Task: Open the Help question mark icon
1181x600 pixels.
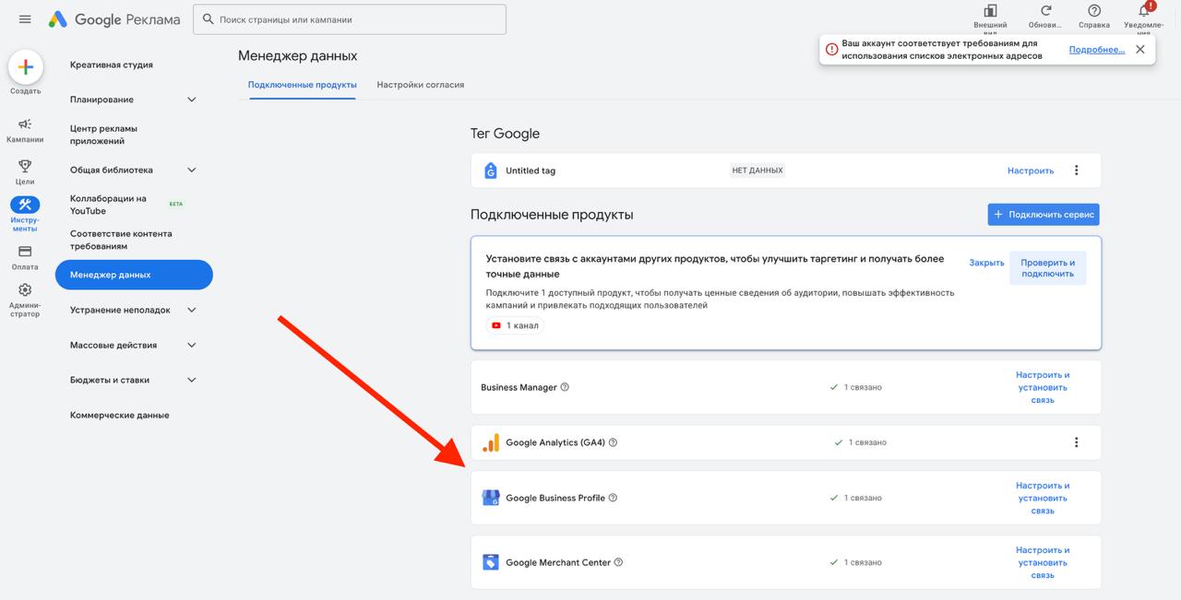Action: click(x=1094, y=11)
